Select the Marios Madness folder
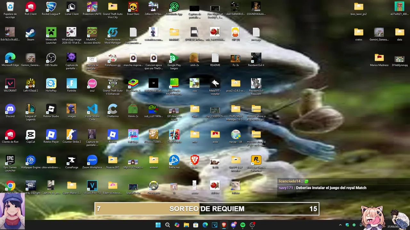This screenshot has height=230, width=410. tap(379, 60)
